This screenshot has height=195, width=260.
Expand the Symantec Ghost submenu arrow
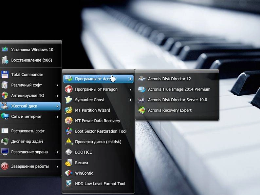131,100
